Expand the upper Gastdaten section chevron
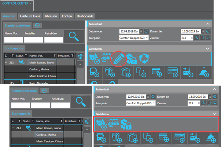The height and width of the screenshot is (147, 221). coord(207,48)
